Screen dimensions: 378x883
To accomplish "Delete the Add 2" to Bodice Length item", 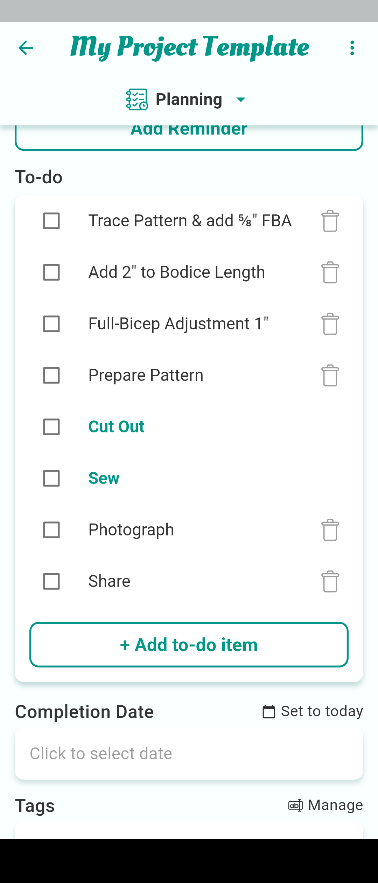I will click(x=330, y=273).
